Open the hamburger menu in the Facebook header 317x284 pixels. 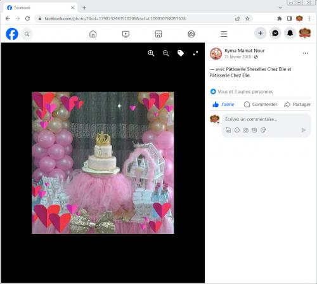tap(224, 34)
